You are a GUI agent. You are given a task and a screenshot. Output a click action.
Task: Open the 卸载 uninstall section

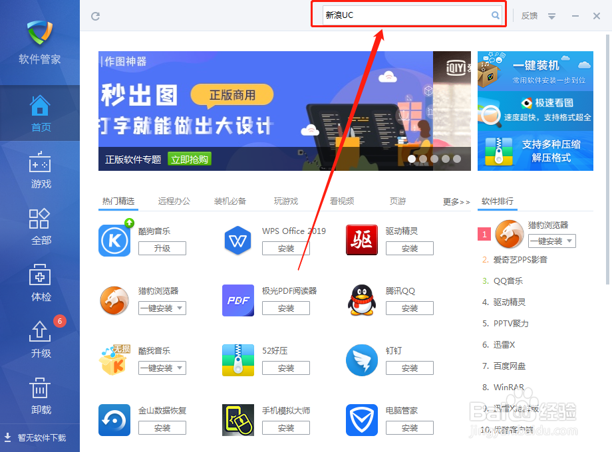tap(40, 395)
